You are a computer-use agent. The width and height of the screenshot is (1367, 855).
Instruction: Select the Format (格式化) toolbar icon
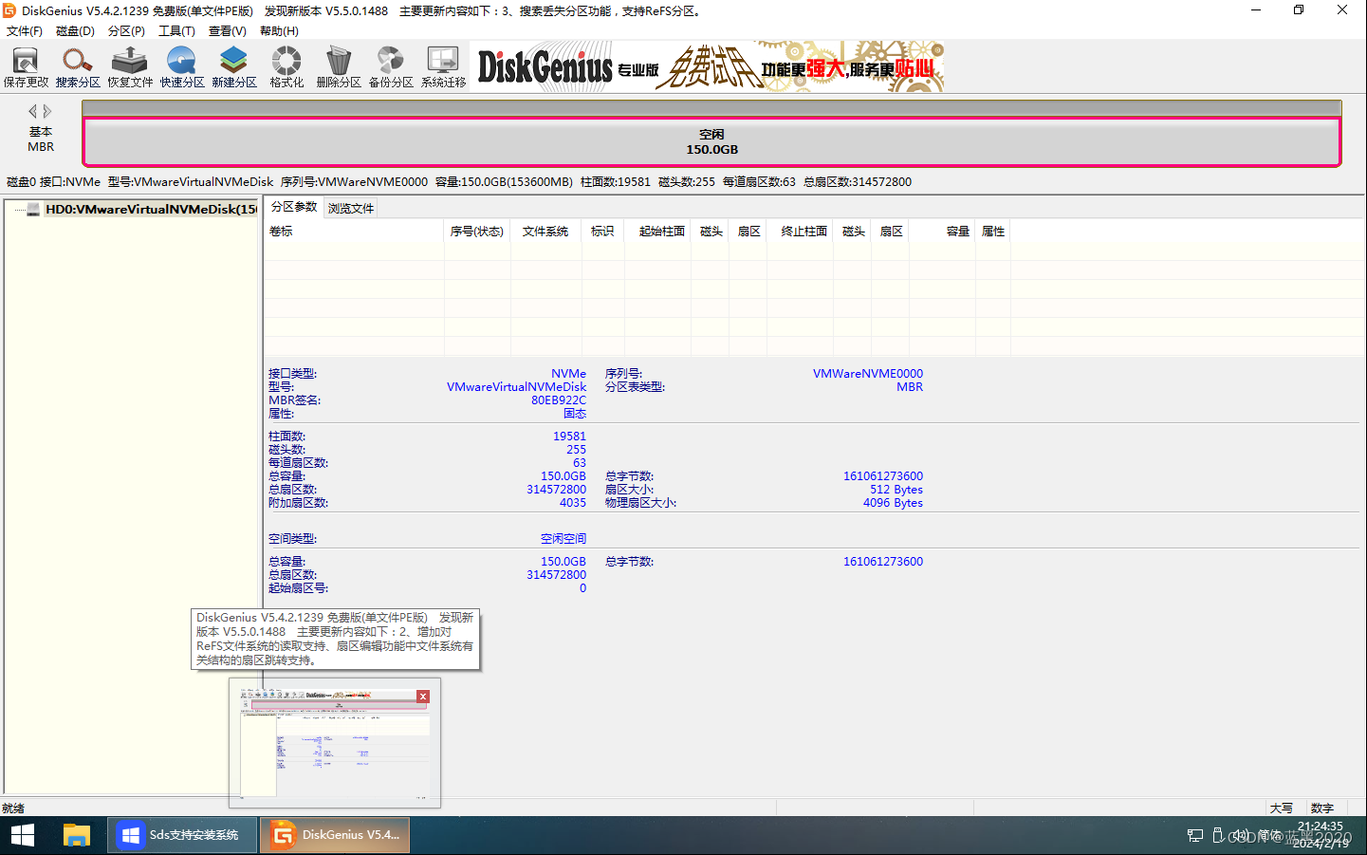tap(286, 67)
